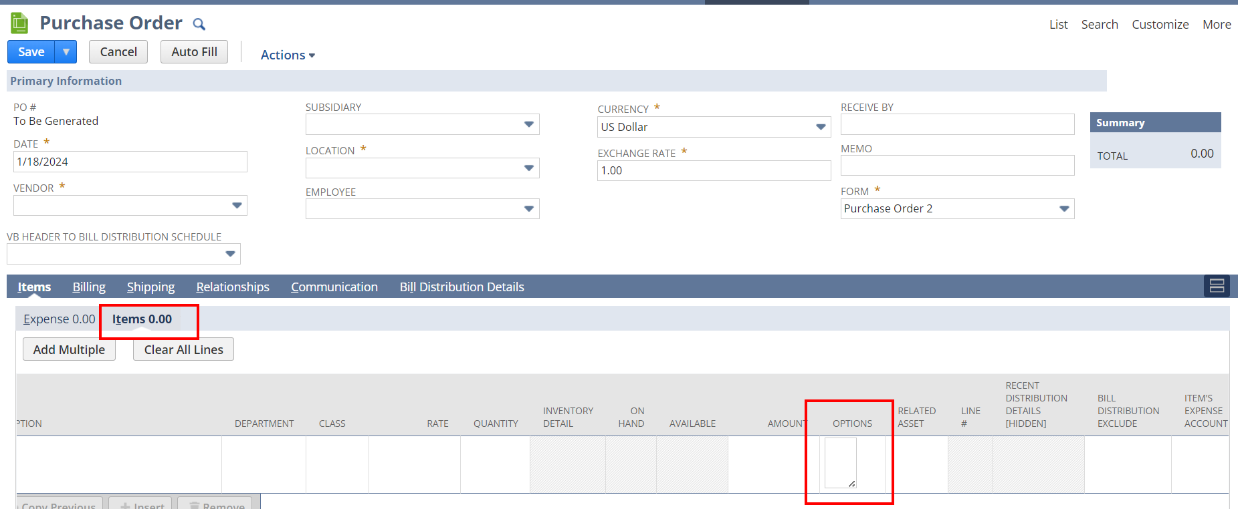
Task: Select the Expense 0.00 subtab
Action: pyautogui.click(x=59, y=319)
